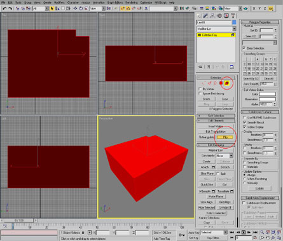This screenshot has height=241, width=283.
Task: Restrict transform to the X axis
Action: [x=254, y=8]
